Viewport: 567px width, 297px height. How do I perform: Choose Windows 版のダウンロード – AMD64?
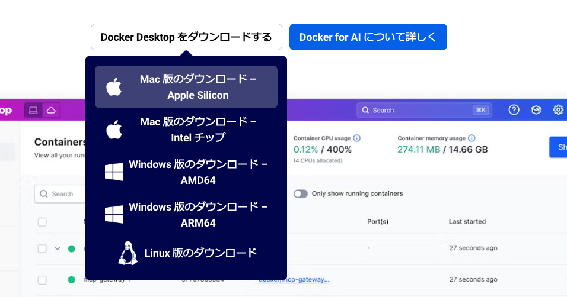(186, 172)
